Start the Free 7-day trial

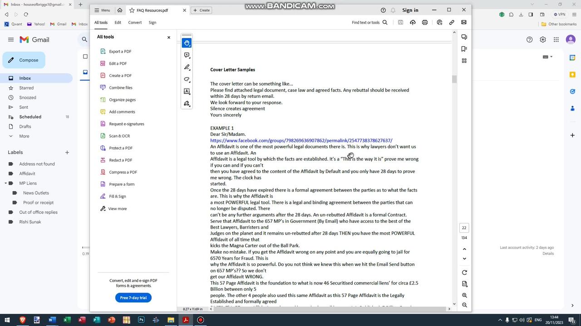click(133, 297)
